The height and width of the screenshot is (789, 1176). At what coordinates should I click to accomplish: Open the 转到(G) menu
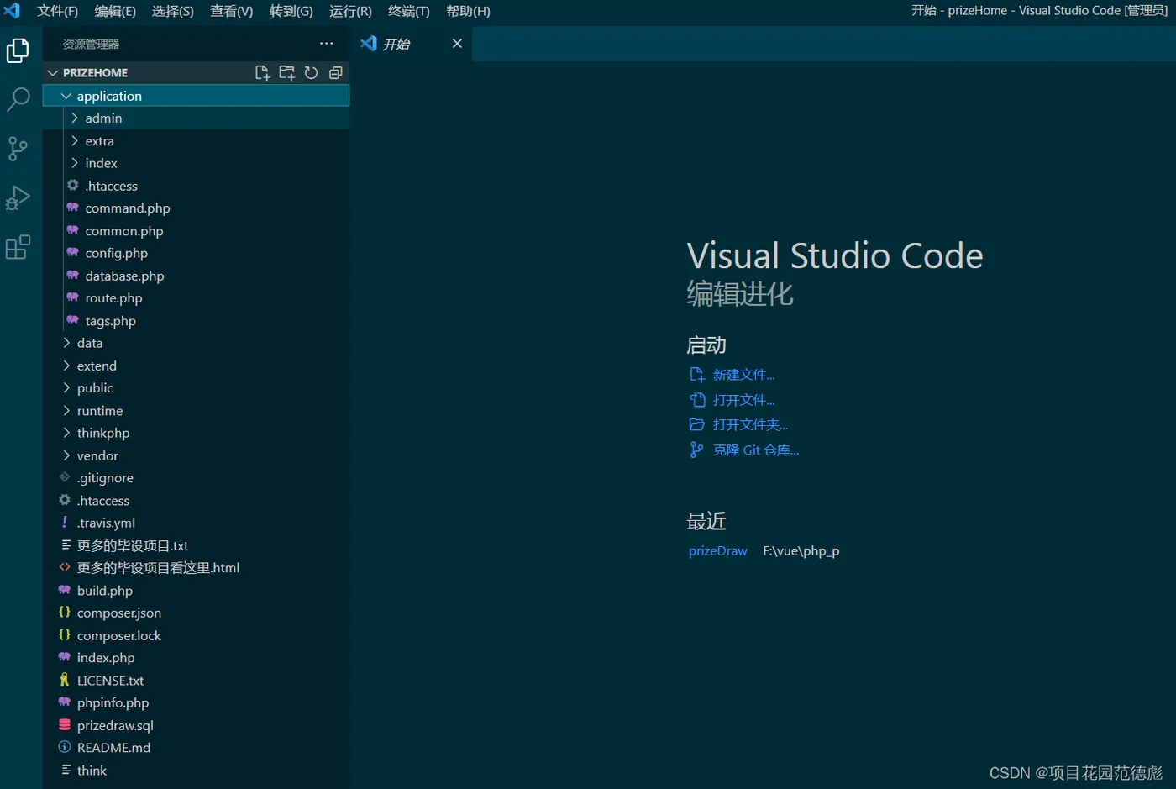point(291,11)
